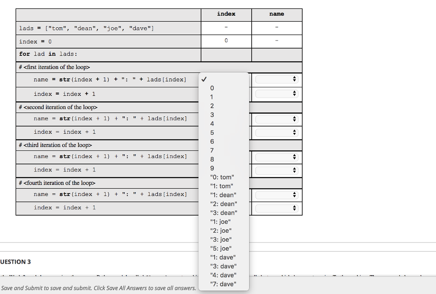The height and width of the screenshot is (294, 436).
Task: Choose option 2 from dropdown list
Action: [x=224, y=106]
